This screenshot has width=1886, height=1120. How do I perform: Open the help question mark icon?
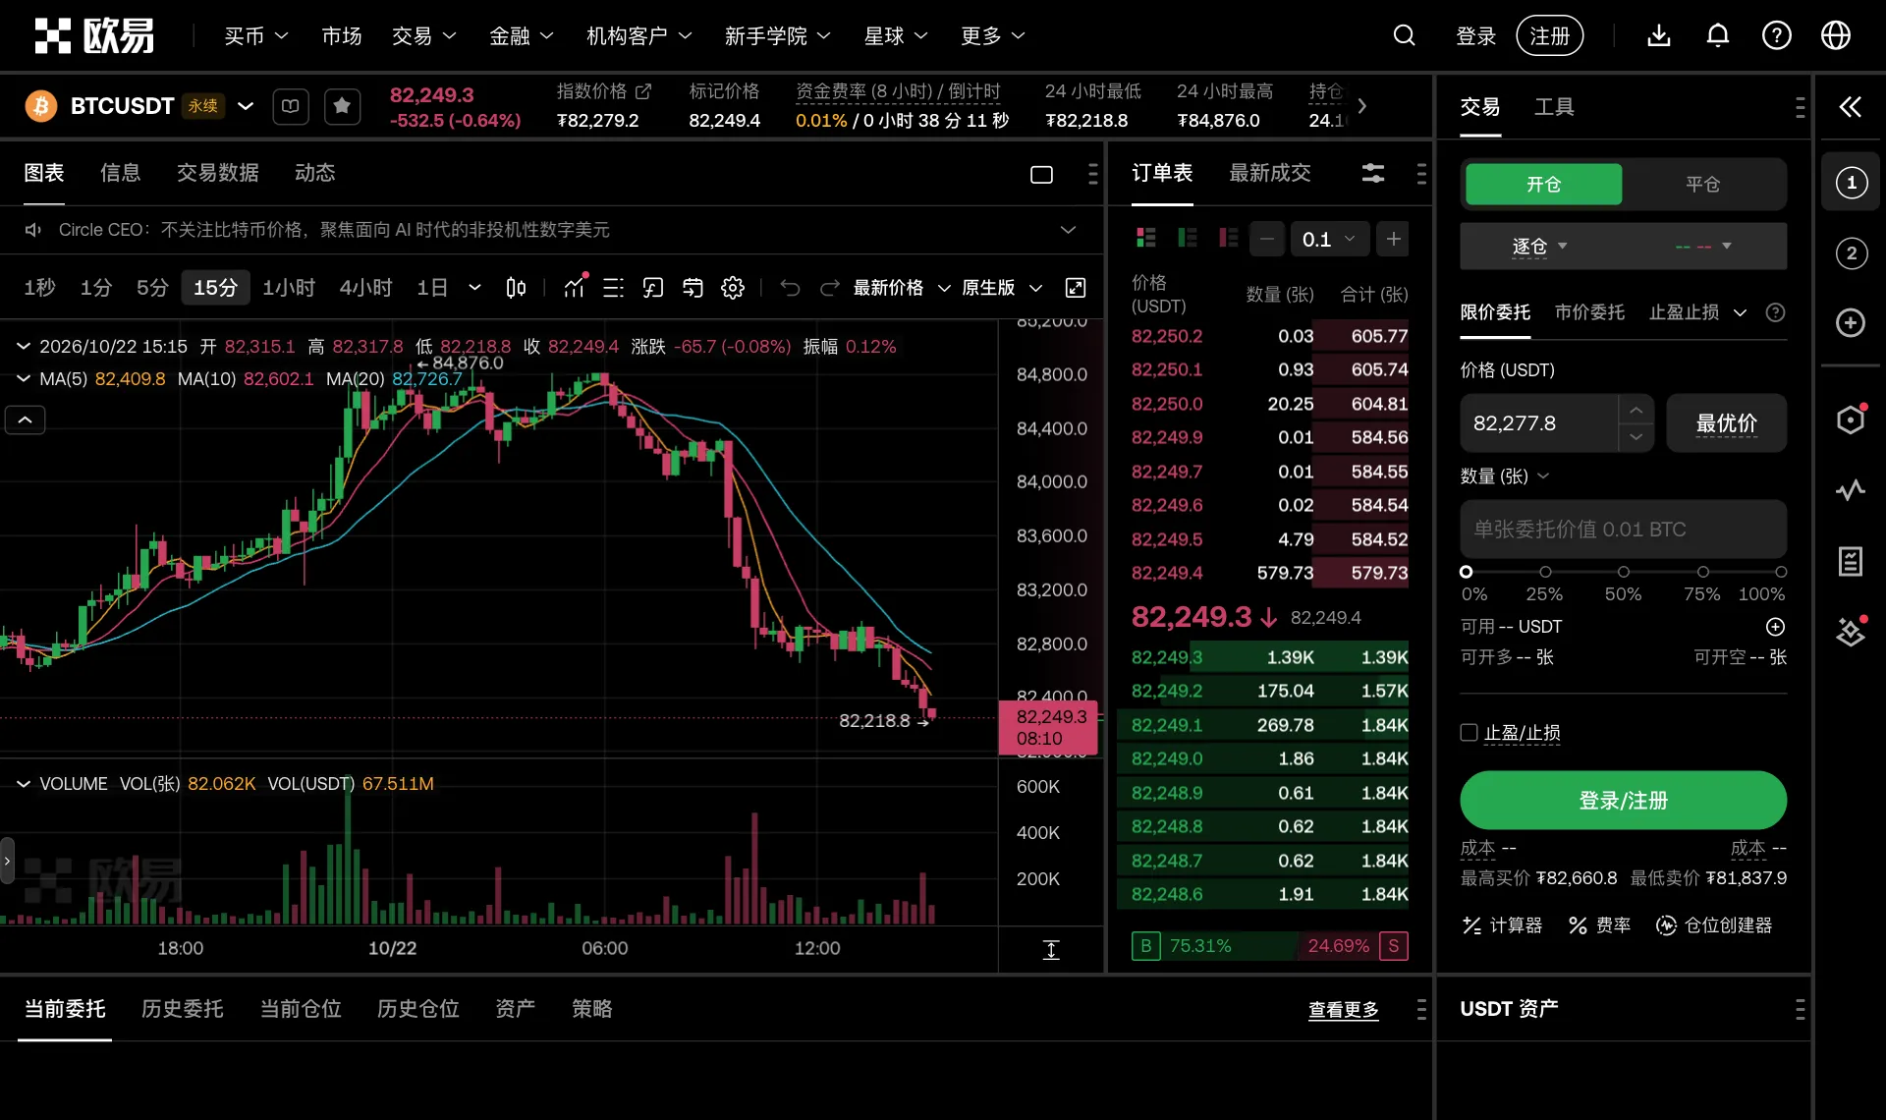pyautogui.click(x=1776, y=36)
